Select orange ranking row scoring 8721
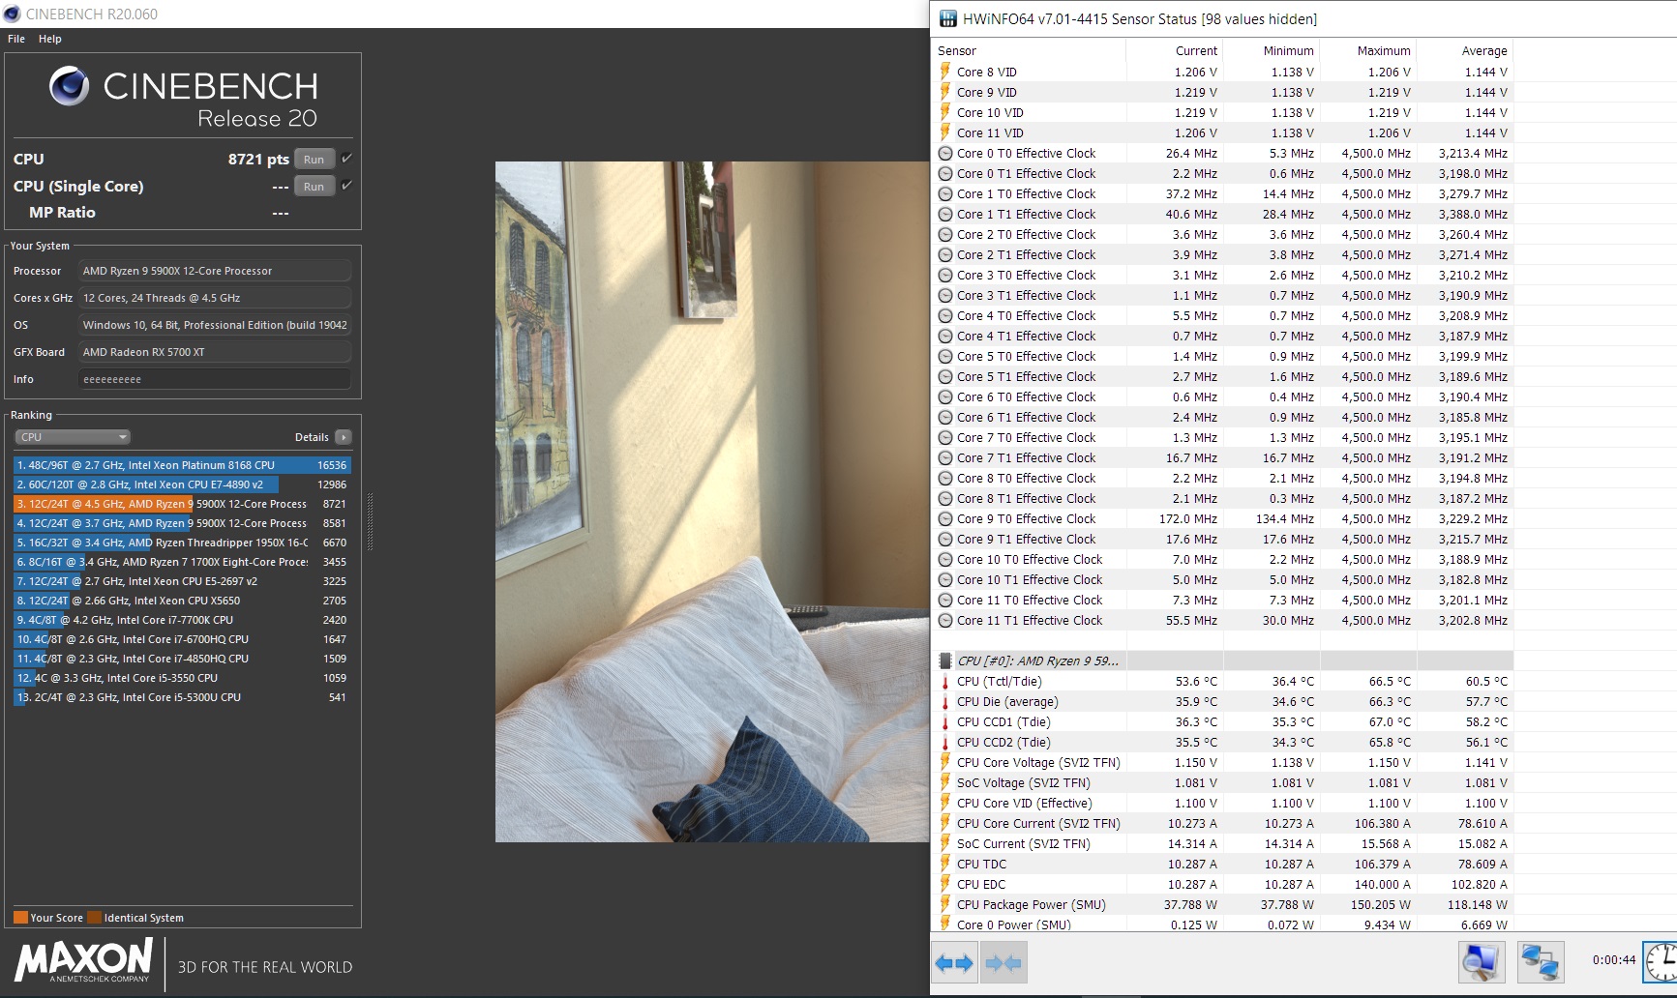The width and height of the screenshot is (1677, 998). (182, 504)
